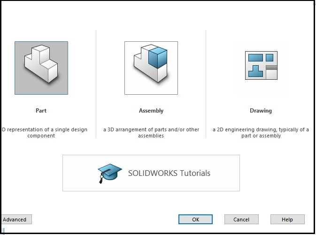The width and height of the screenshot is (316, 235).
Task: Click '3D arrangement of parts' description
Action: [x=151, y=132]
